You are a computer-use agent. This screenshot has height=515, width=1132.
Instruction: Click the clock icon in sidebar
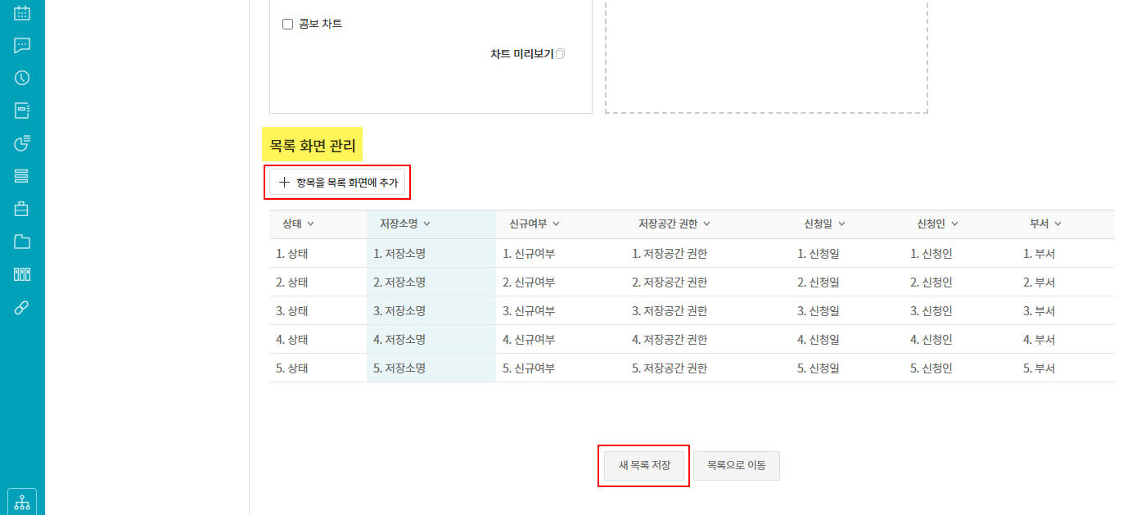pos(22,78)
